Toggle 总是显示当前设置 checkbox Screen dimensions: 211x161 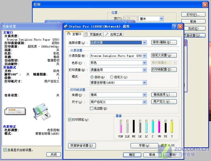5,150
